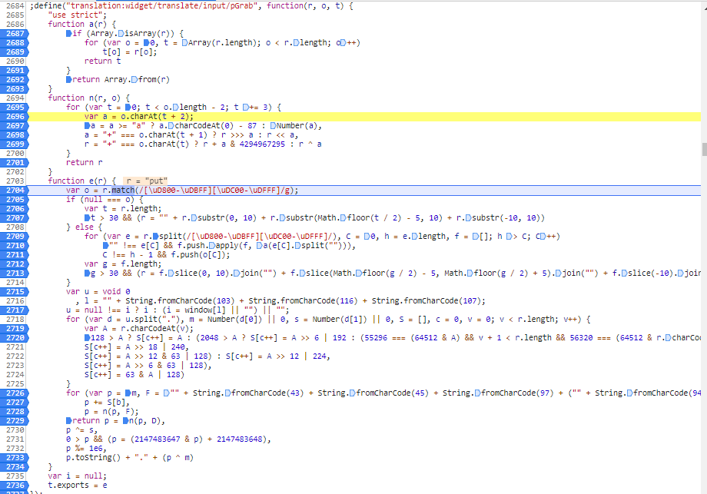Click the filled marker before 'return p' on line 2729
Image resolution: width=707 pixels, height=494 pixels.
[68, 420]
